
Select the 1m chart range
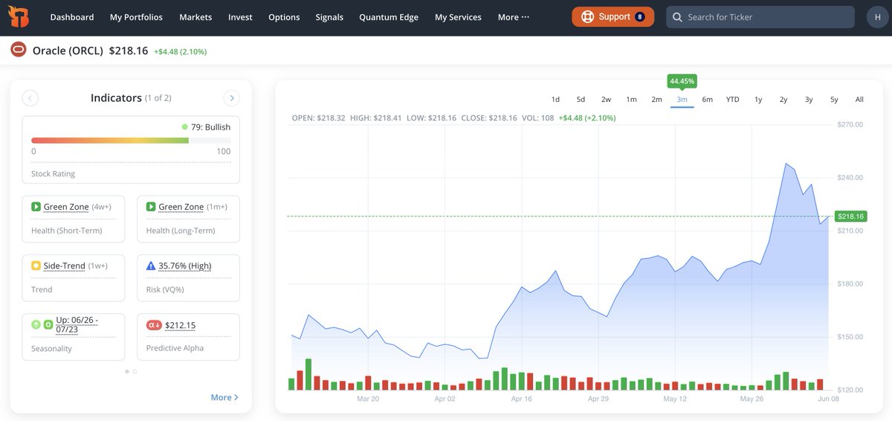coord(631,99)
